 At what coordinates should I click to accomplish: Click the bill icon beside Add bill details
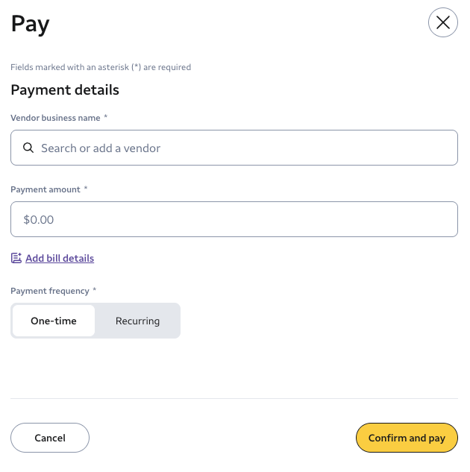(16, 258)
